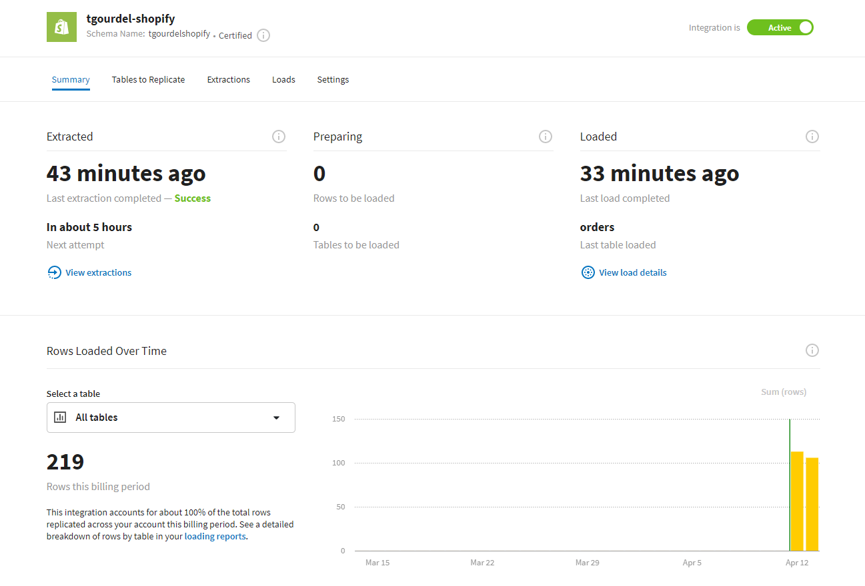Open the Loaded section info icon

click(812, 137)
